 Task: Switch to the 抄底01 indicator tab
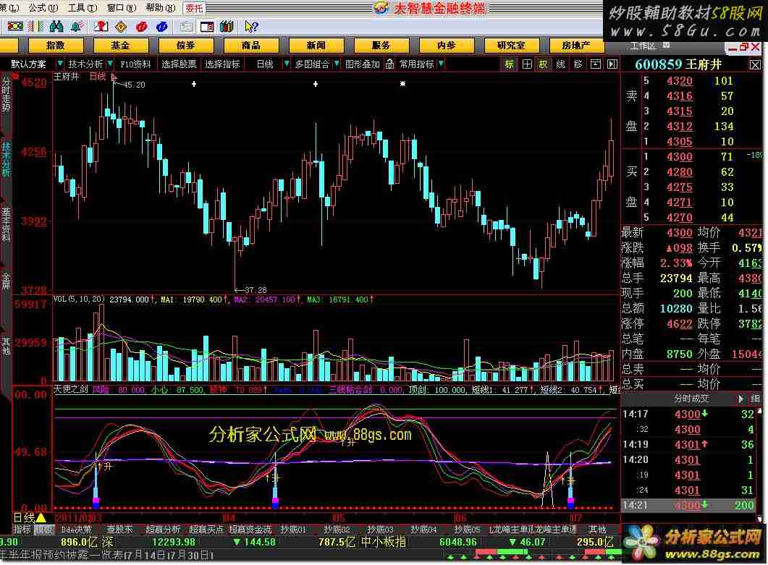[x=293, y=530]
